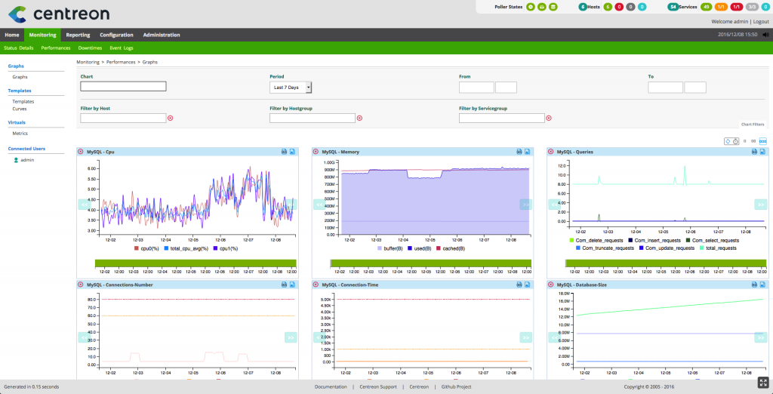The image size is (773, 394).
Task: Click green period bar under Memory chart
Action: click(430, 263)
